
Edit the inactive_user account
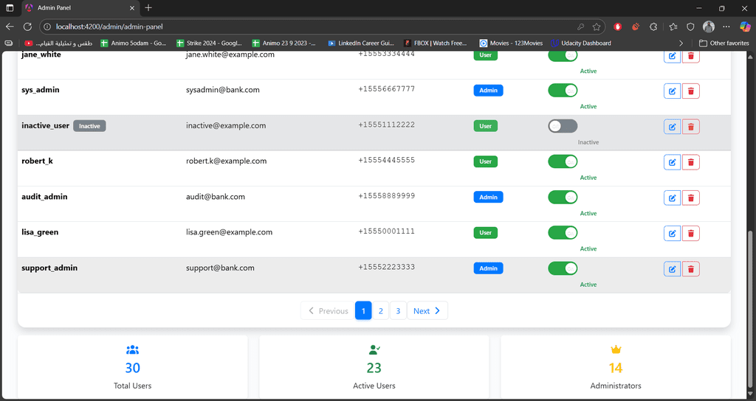[x=672, y=127]
